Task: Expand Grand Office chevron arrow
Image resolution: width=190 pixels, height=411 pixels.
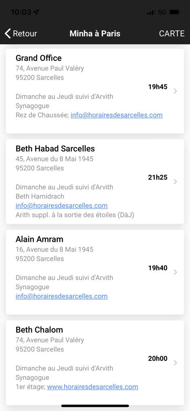Action: point(175,91)
